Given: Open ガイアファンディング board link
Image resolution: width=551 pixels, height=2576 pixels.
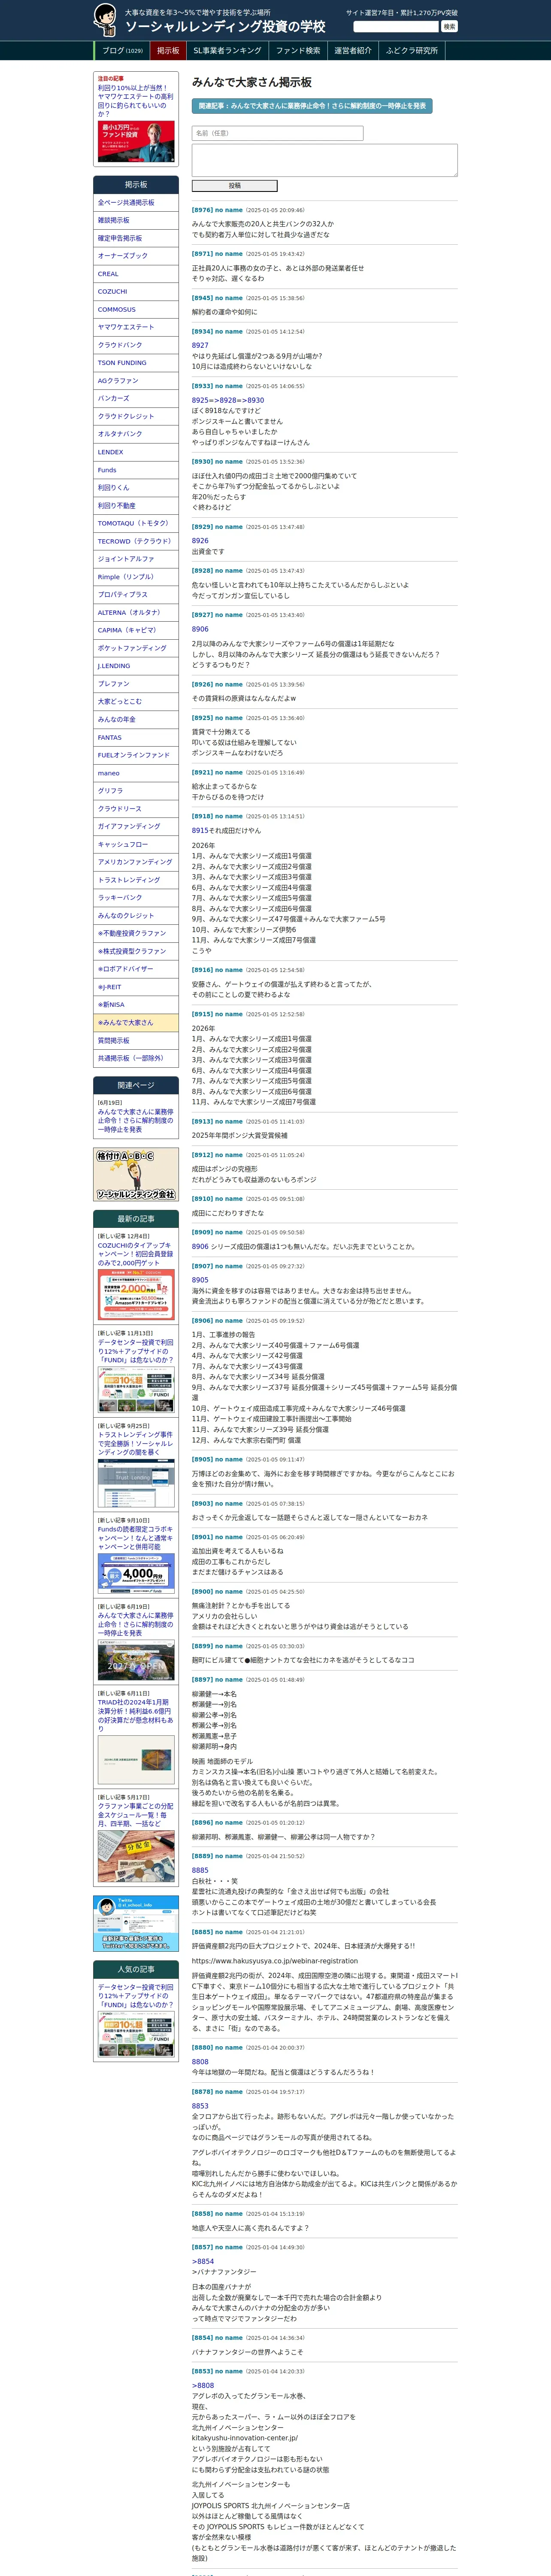Looking at the screenshot, I should coord(136,826).
